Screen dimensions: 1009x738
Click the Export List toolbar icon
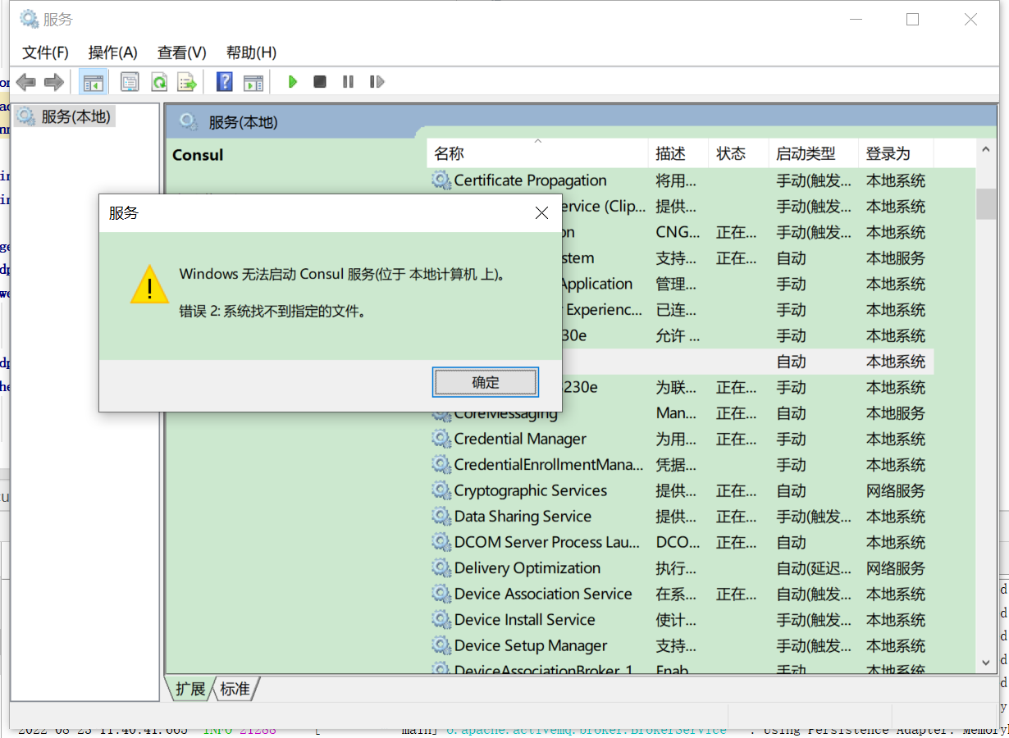(x=188, y=82)
